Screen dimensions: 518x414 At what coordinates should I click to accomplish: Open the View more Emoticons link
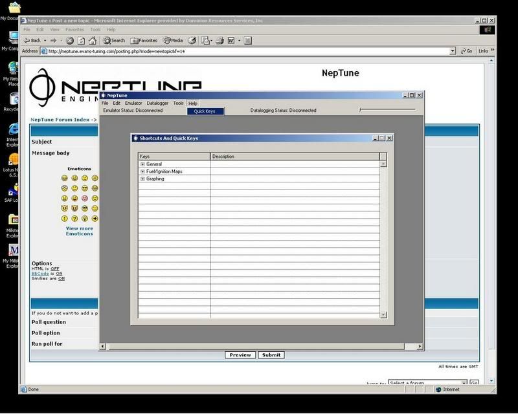(x=79, y=231)
